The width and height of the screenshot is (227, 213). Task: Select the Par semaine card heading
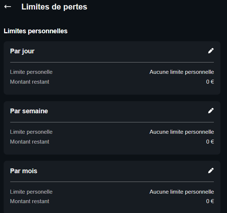pos(29,111)
